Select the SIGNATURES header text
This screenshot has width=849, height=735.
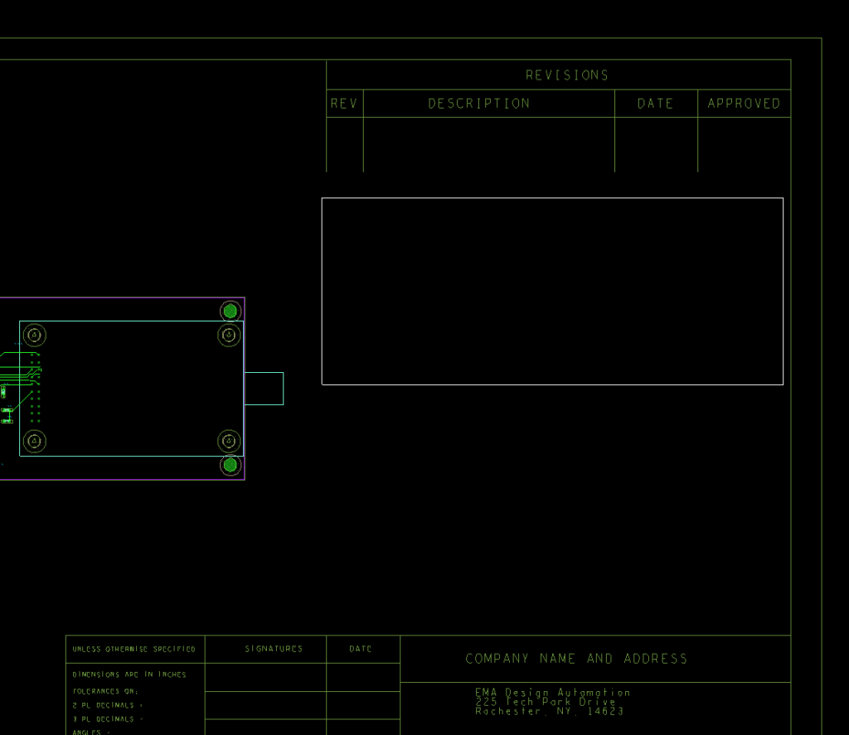pos(274,648)
